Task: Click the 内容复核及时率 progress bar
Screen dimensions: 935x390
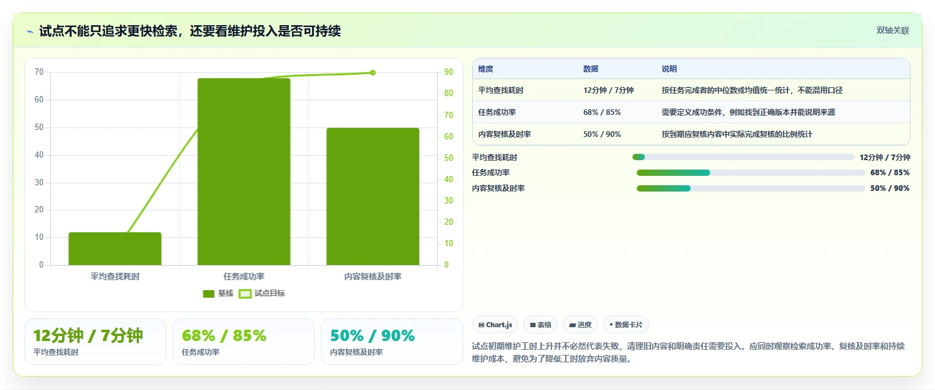Action: tap(751, 188)
